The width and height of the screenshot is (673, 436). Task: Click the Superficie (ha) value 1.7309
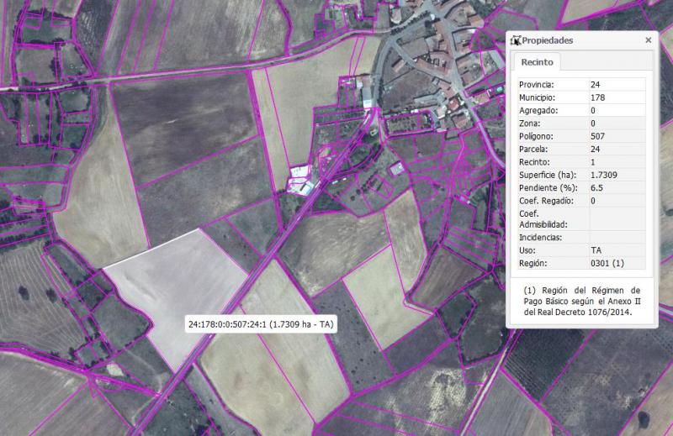pos(604,175)
